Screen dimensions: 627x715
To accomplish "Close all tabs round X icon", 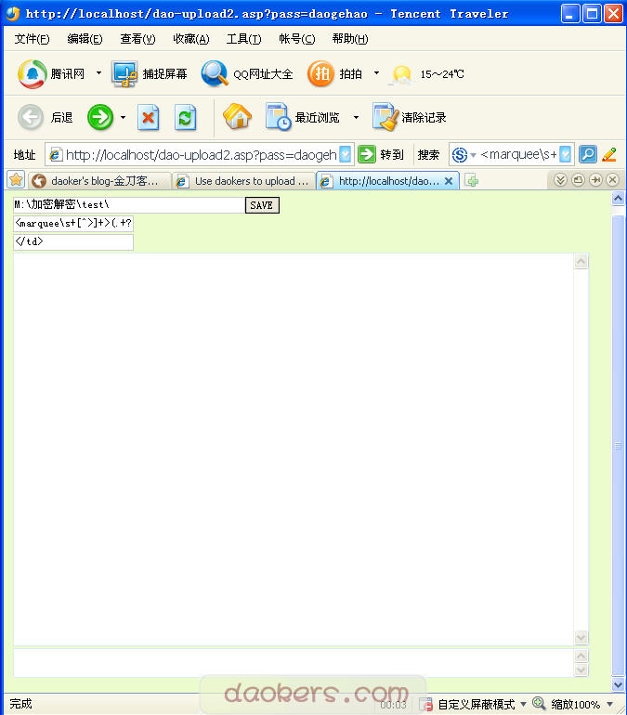I will point(612,180).
